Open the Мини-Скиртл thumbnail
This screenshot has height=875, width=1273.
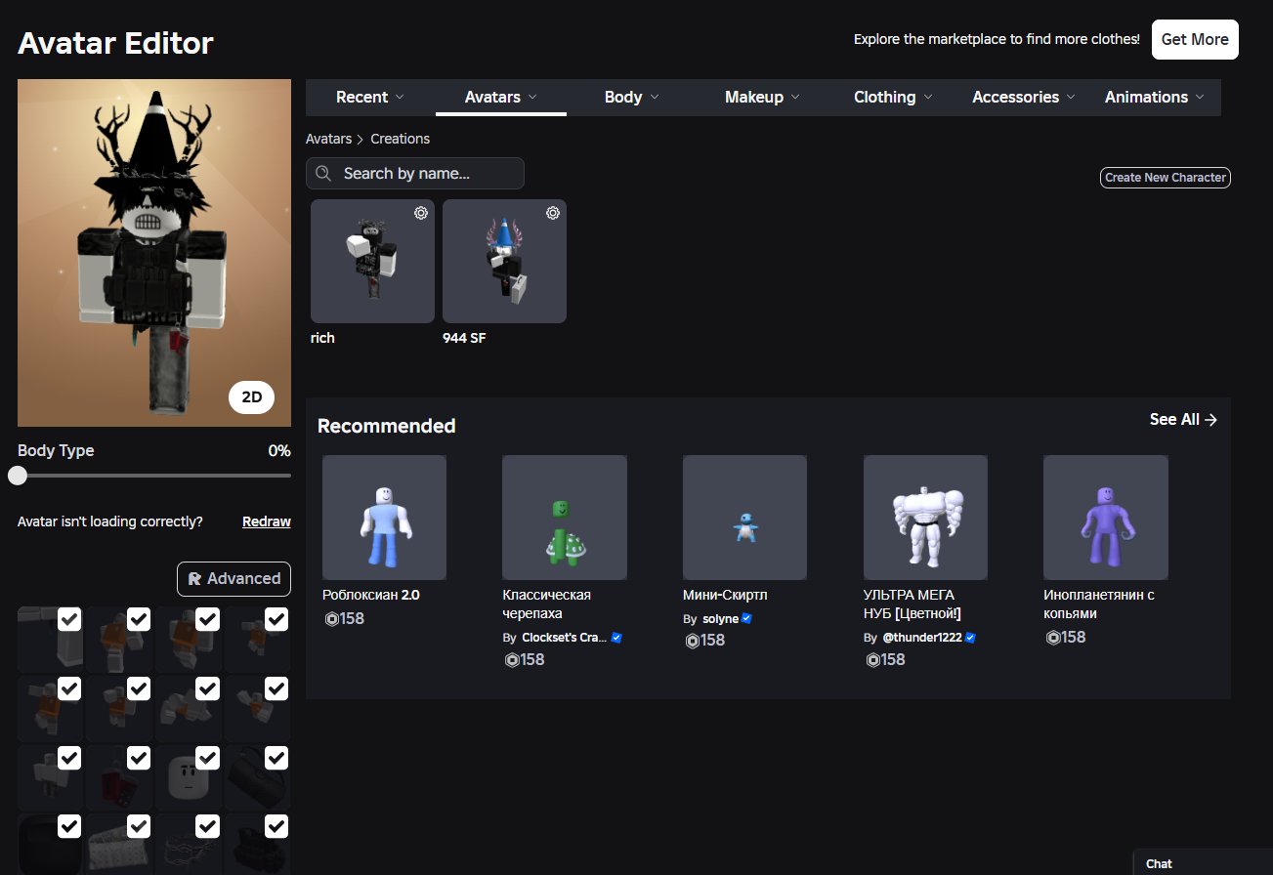[x=744, y=518]
